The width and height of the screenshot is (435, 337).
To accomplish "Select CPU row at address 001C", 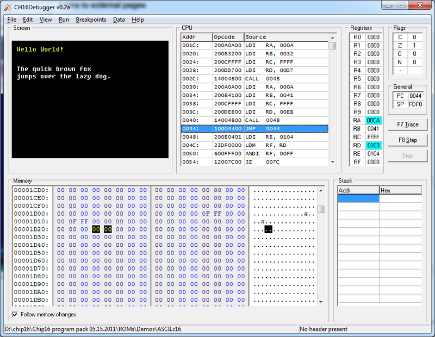I will point(254,46).
